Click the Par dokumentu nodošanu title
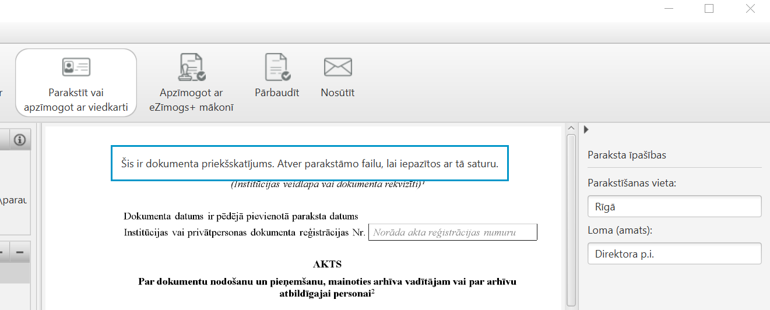 327,287
